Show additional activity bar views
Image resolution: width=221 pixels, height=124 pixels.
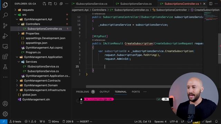5,77
